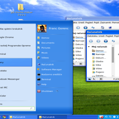
Task: Open Pogled menu in back Računalnik window
Action: (89, 23)
